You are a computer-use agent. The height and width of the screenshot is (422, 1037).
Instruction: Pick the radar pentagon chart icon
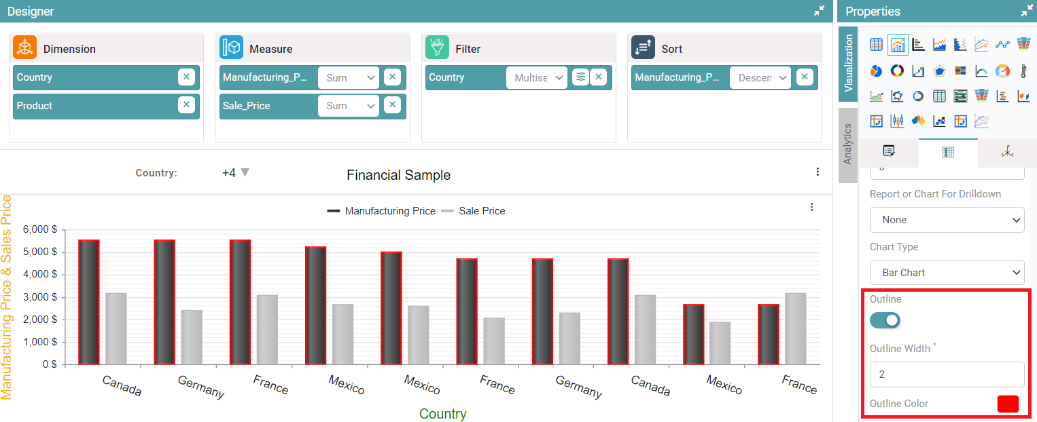pyautogui.click(x=940, y=71)
